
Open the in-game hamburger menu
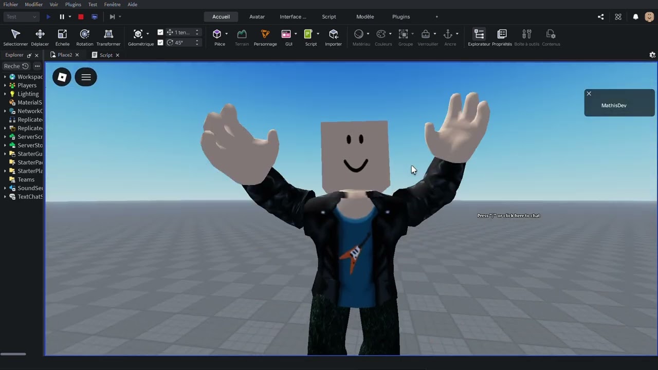[x=86, y=77]
